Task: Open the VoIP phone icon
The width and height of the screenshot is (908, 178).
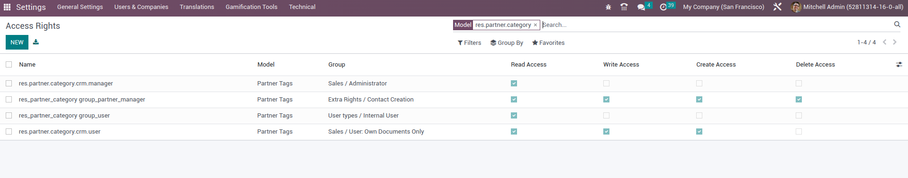Action: pyautogui.click(x=624, y=7)
